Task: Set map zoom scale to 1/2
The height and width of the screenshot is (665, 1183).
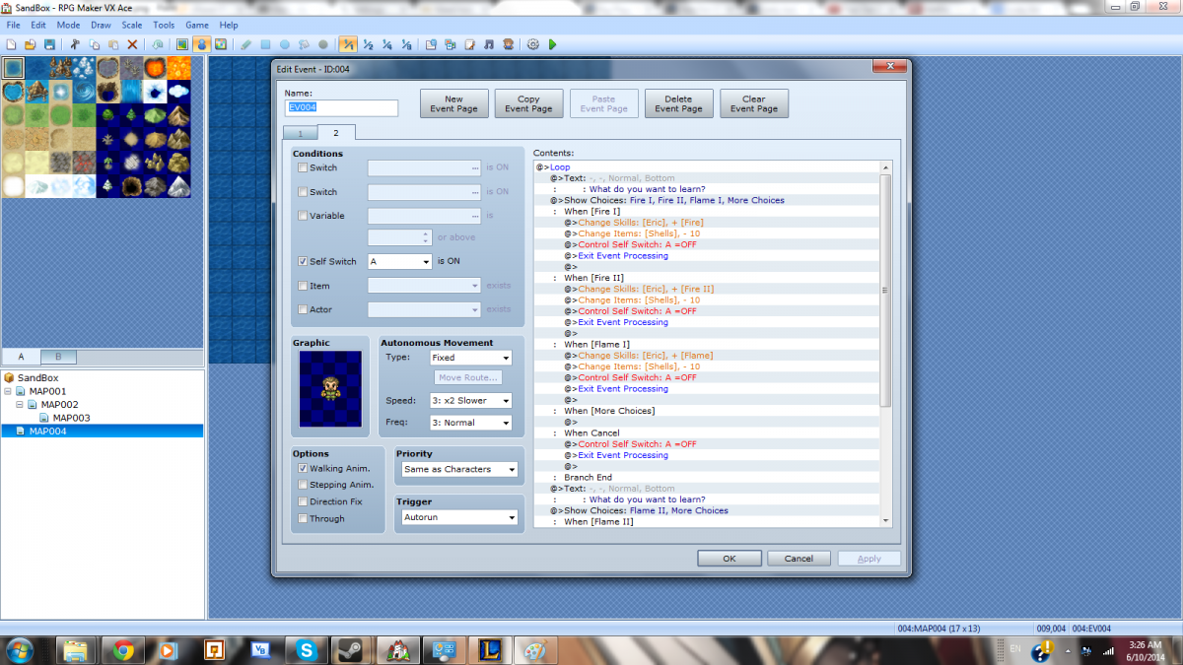Action: pyautogui.click(x=367, y=44)
